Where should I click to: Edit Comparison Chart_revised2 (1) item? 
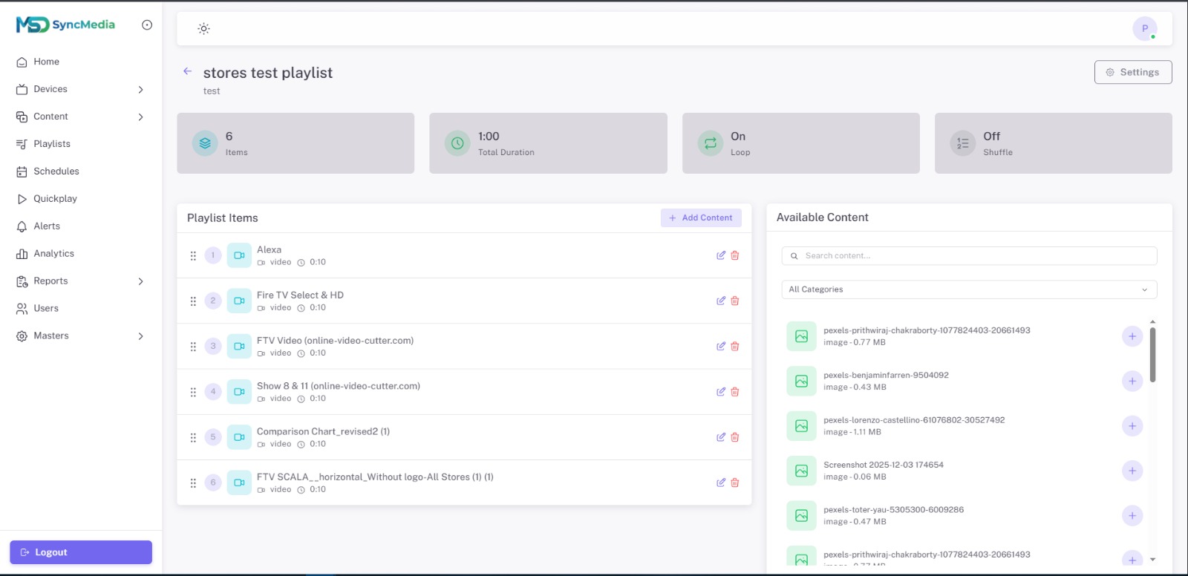[720, 437]
